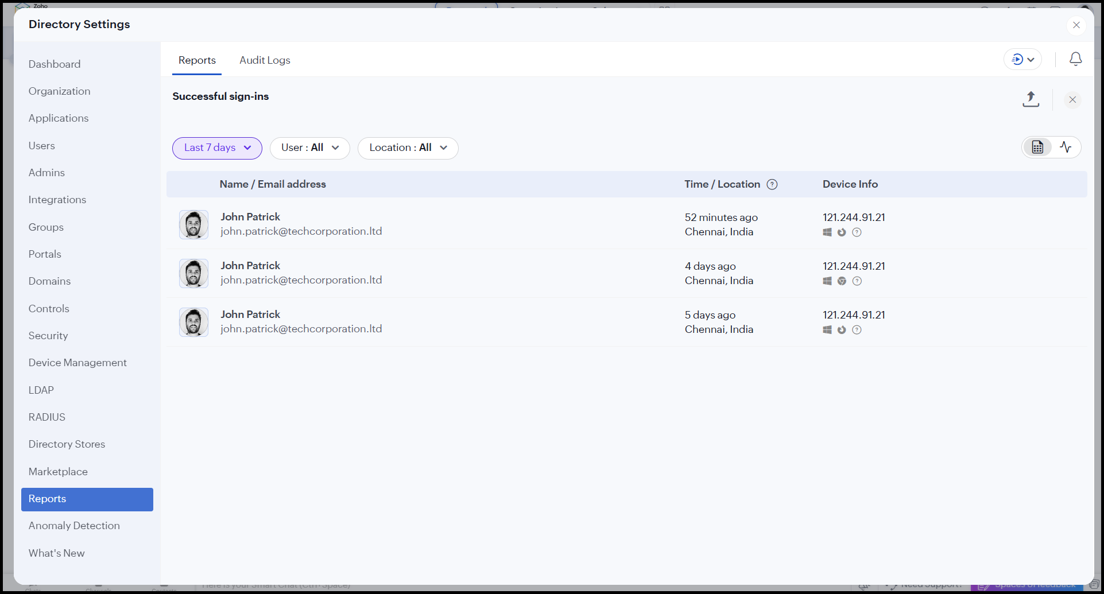1104x594 pixels.
Task: Click Chennai, India in the 4 days ago row
Action: tap(719, 281)
